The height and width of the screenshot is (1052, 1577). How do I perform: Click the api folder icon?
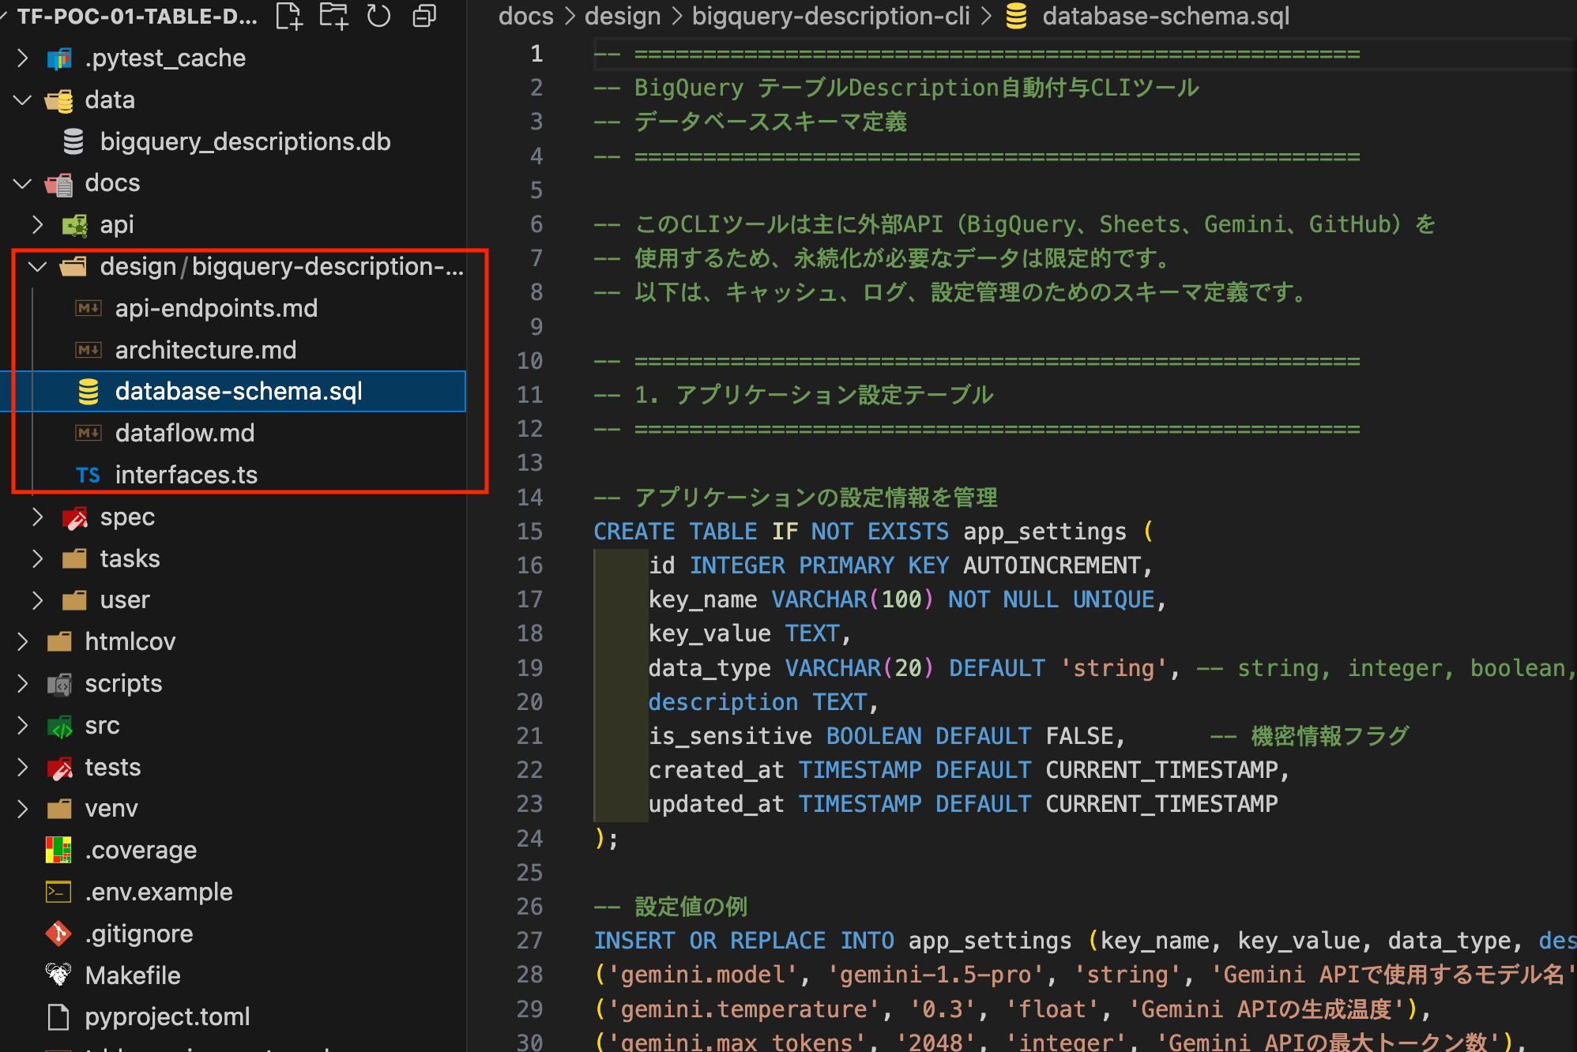[74, 226]
